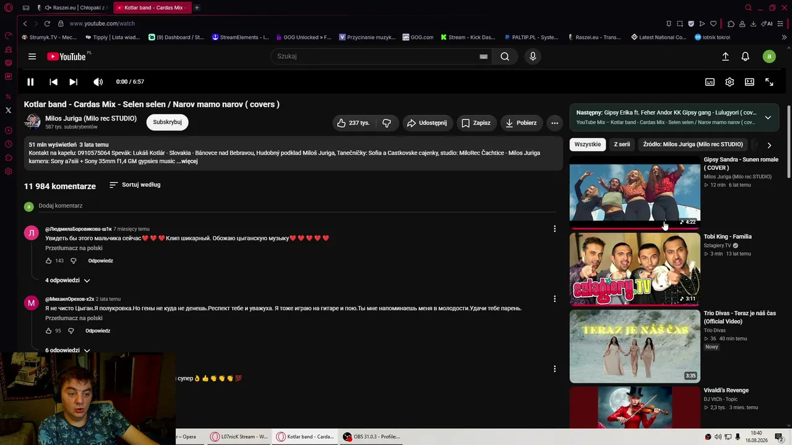This screenshot has height=445, width=792.
Task: Switch to theater mode
Action: click(x=749, y=82)
